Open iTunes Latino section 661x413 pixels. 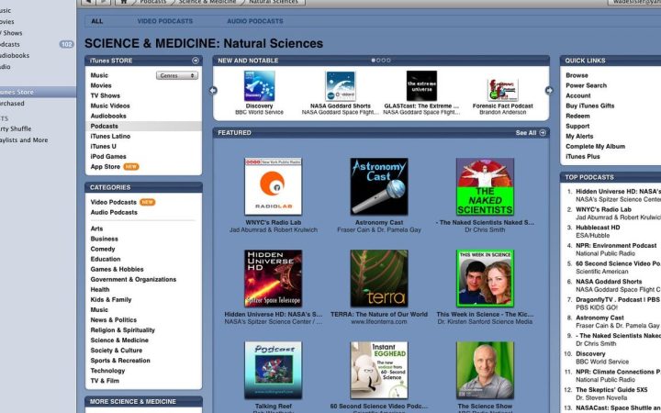click(x=110, y=136)
